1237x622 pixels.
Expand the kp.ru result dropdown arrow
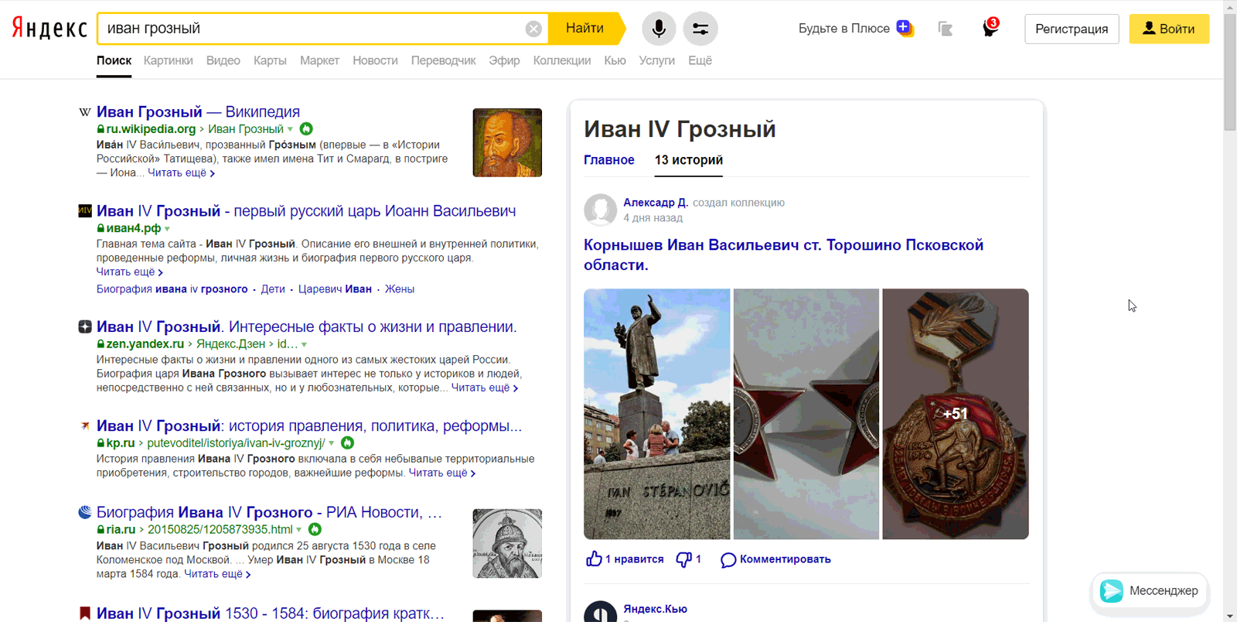coord(332,444)
